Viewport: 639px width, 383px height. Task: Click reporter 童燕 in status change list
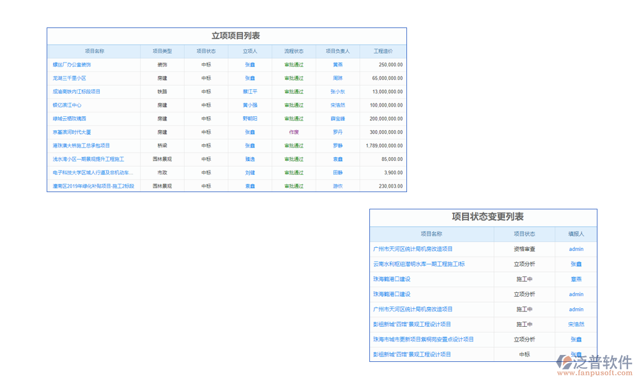click(x=576, y=279)
